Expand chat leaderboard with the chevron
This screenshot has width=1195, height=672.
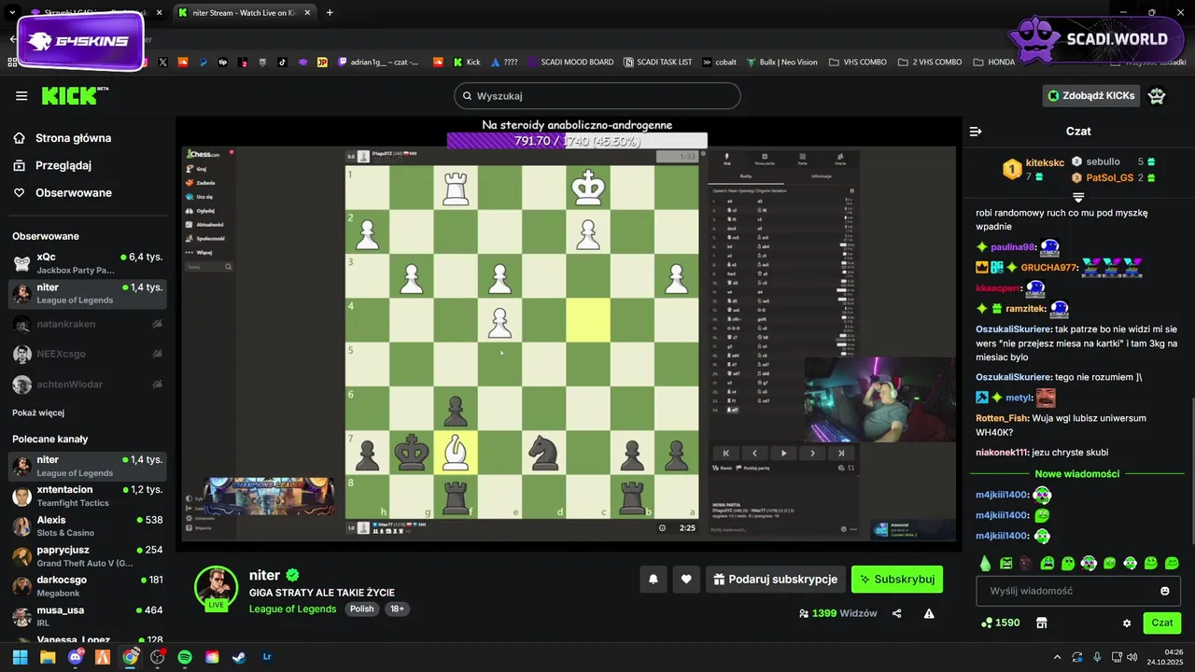pyautogui.click(x=1078, y=197)
